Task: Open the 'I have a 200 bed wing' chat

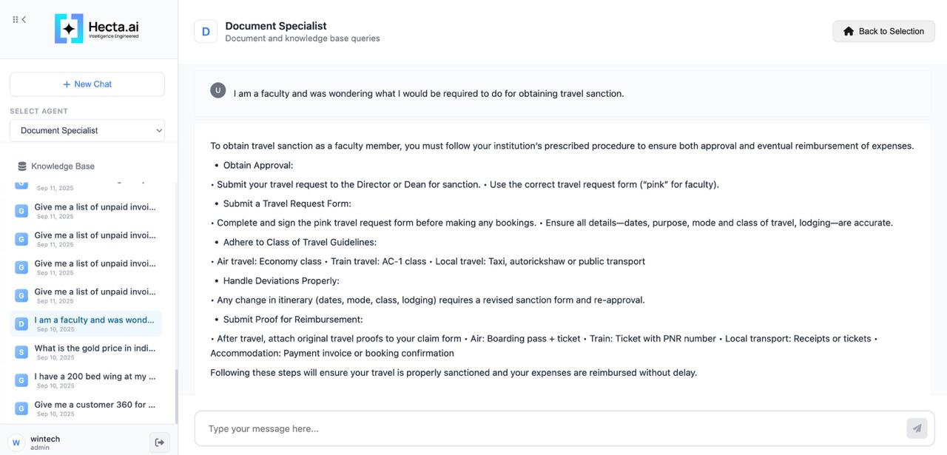Action: click(x=95, y=377)
